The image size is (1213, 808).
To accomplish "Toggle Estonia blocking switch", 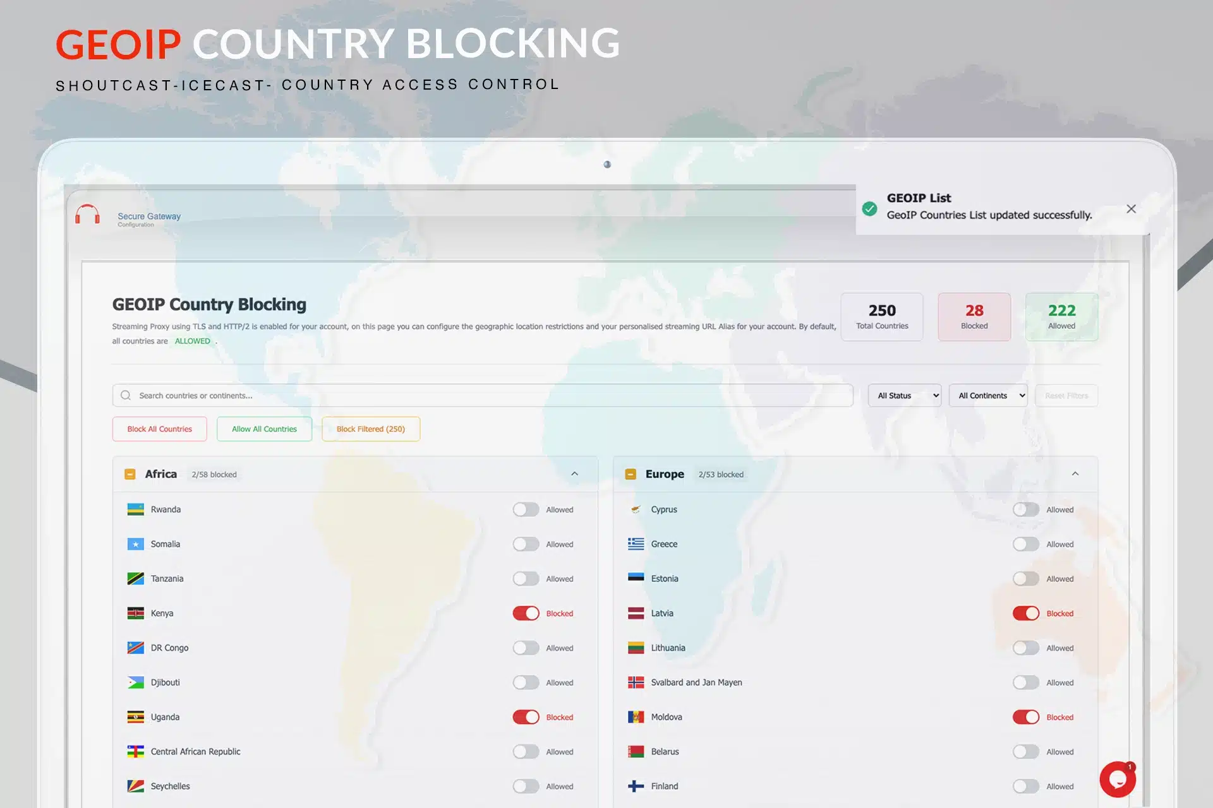I will point(1026,579).
